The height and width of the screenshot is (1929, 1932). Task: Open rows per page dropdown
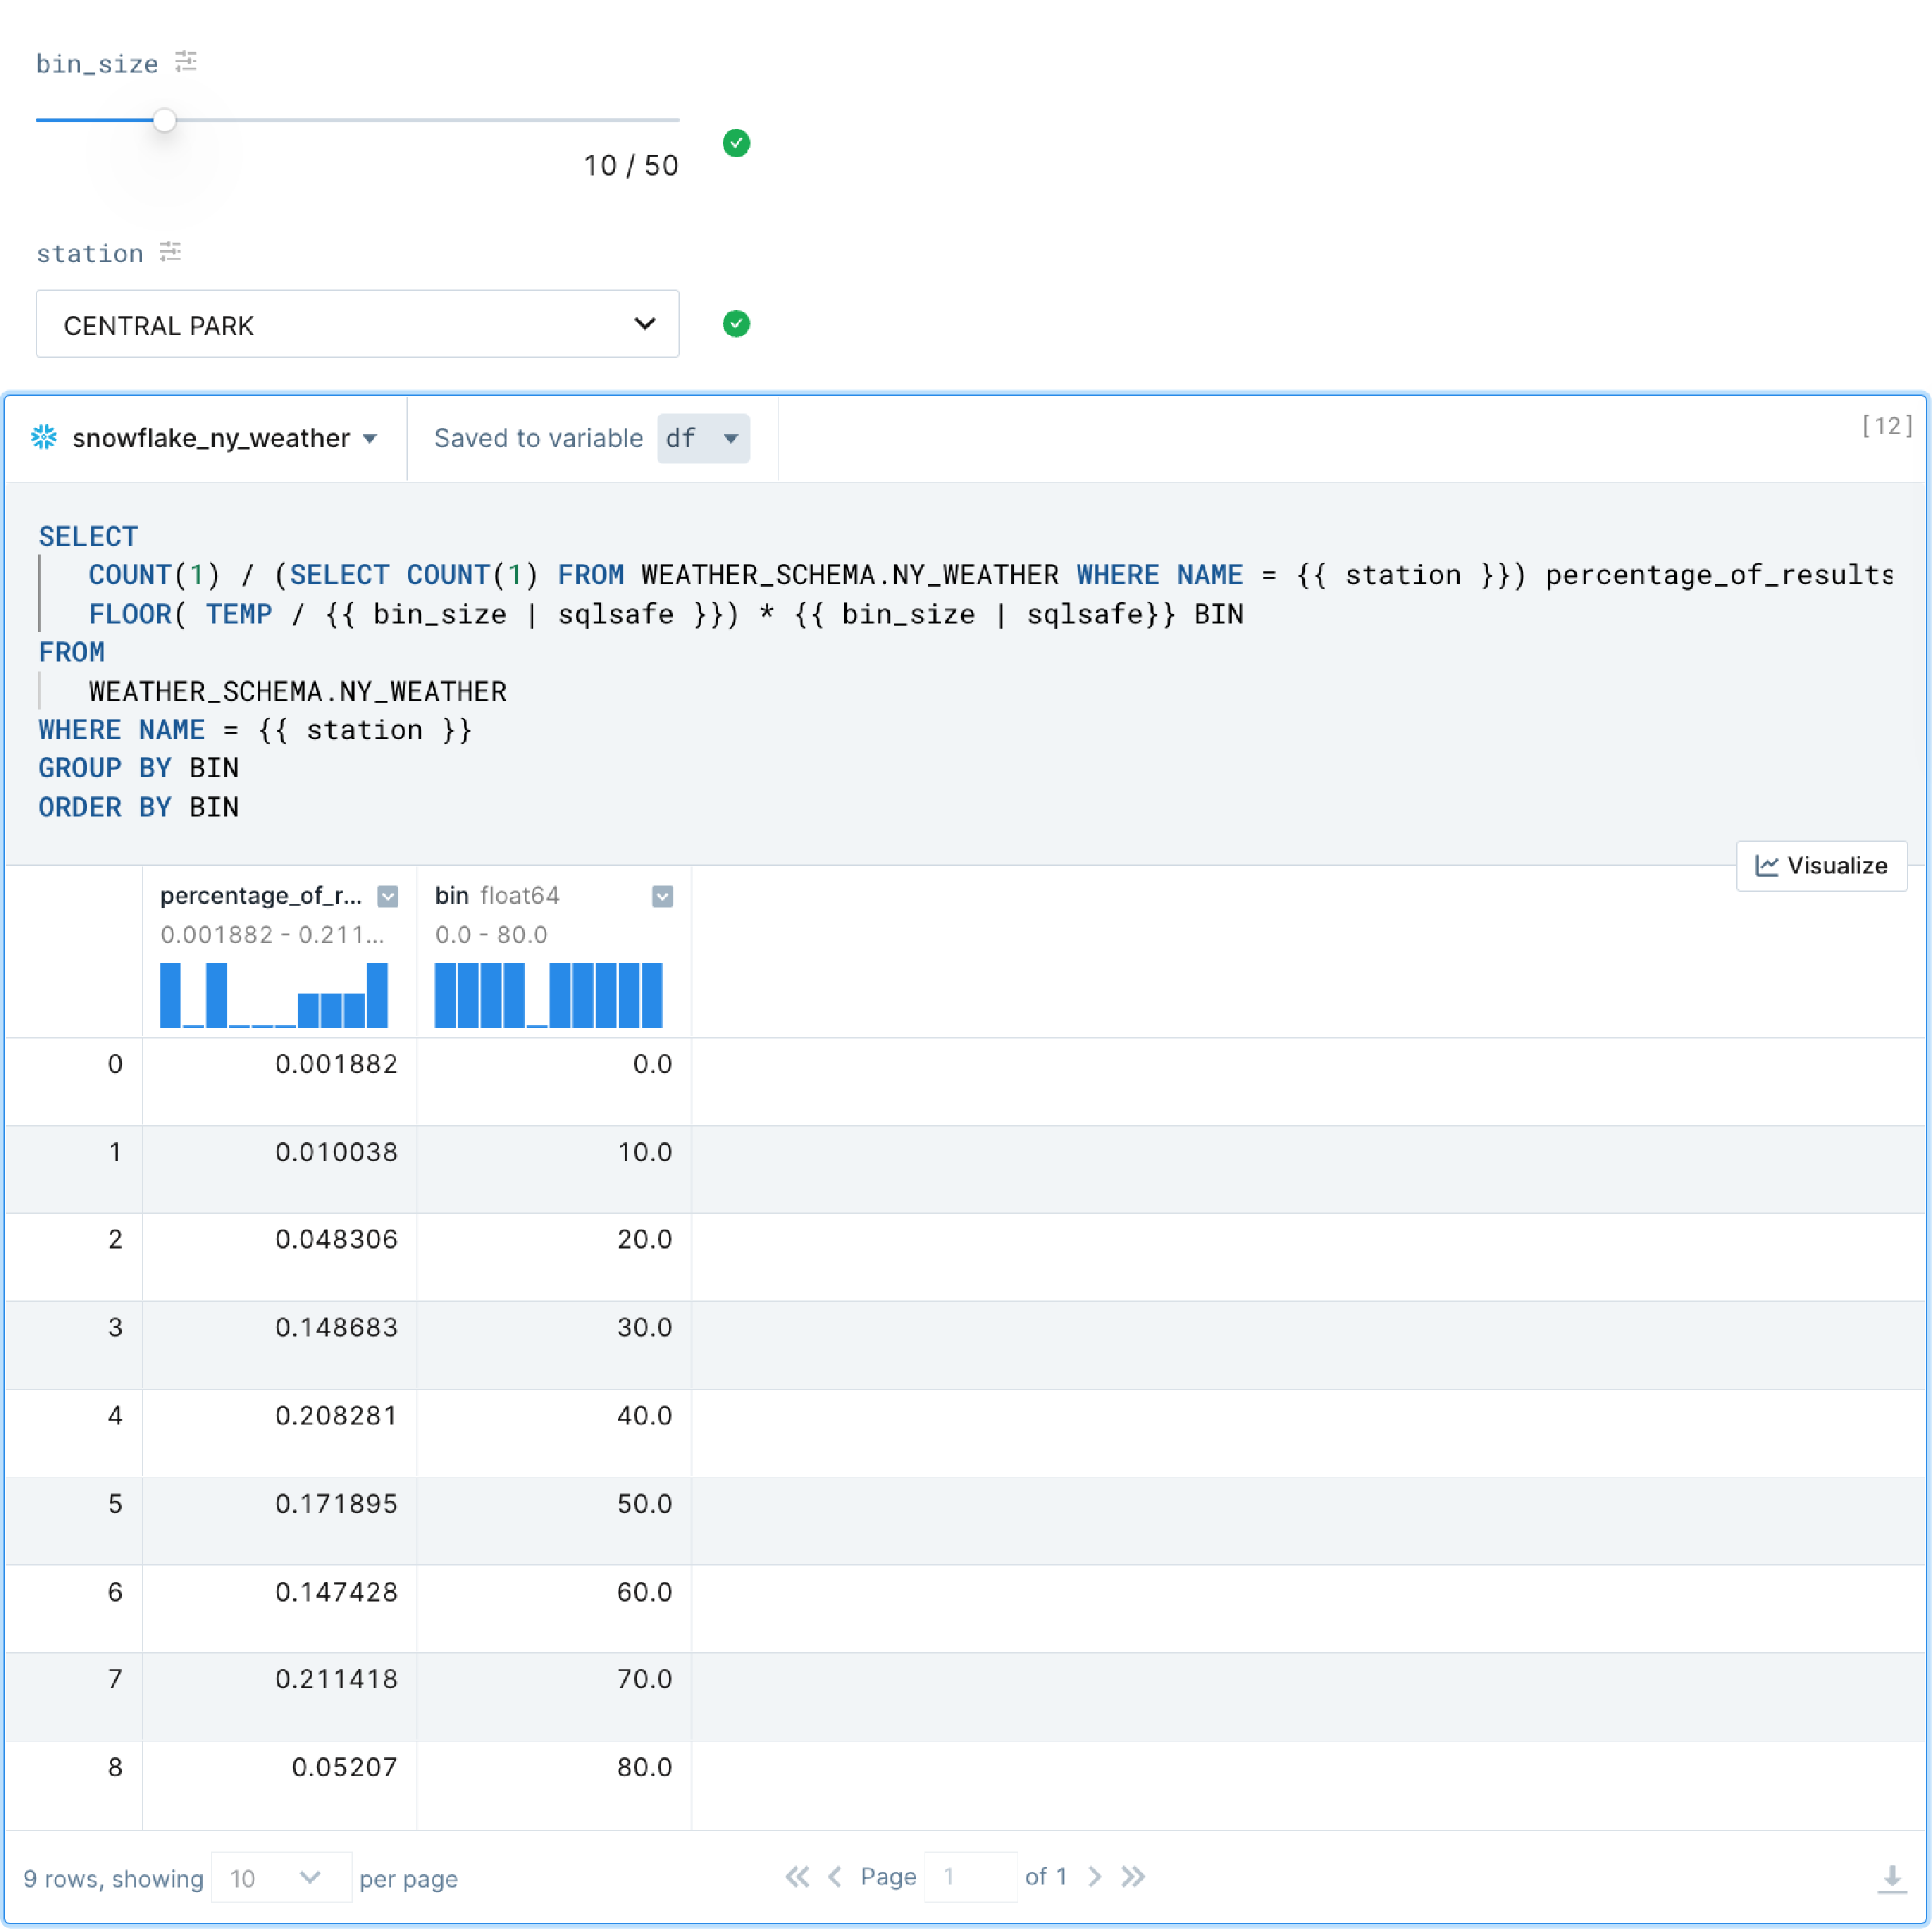point(281,1877)
